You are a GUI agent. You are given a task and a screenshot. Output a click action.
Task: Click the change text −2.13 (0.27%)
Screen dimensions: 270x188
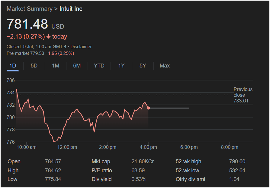[x=26, y=36]
